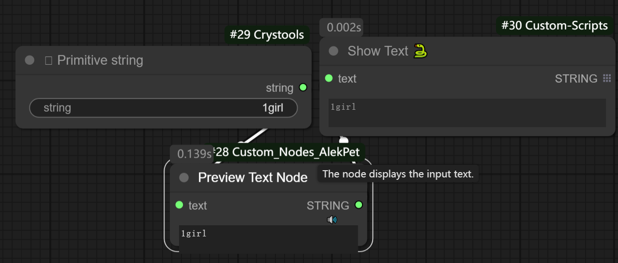The height and width of the screenshot is (263, 618).
Task: Select the Show Text node title
Action: tap(378, 51)
